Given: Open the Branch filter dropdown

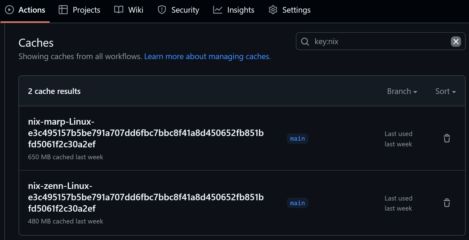Looking at the screenshot, I should click(402, 91).
